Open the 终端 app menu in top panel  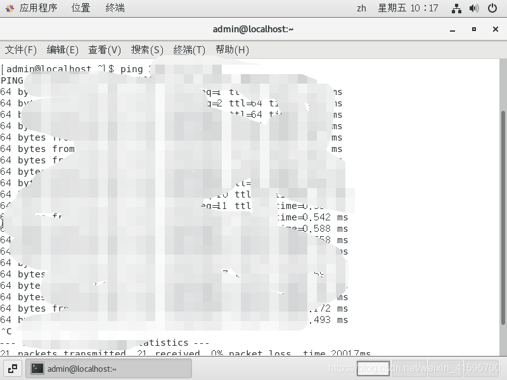tap(115, 8)
